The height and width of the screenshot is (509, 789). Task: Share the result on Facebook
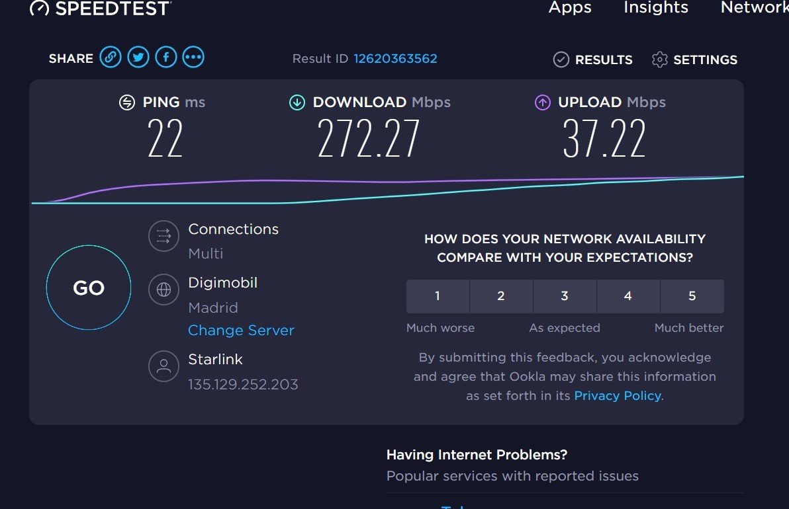pos(166,57)
